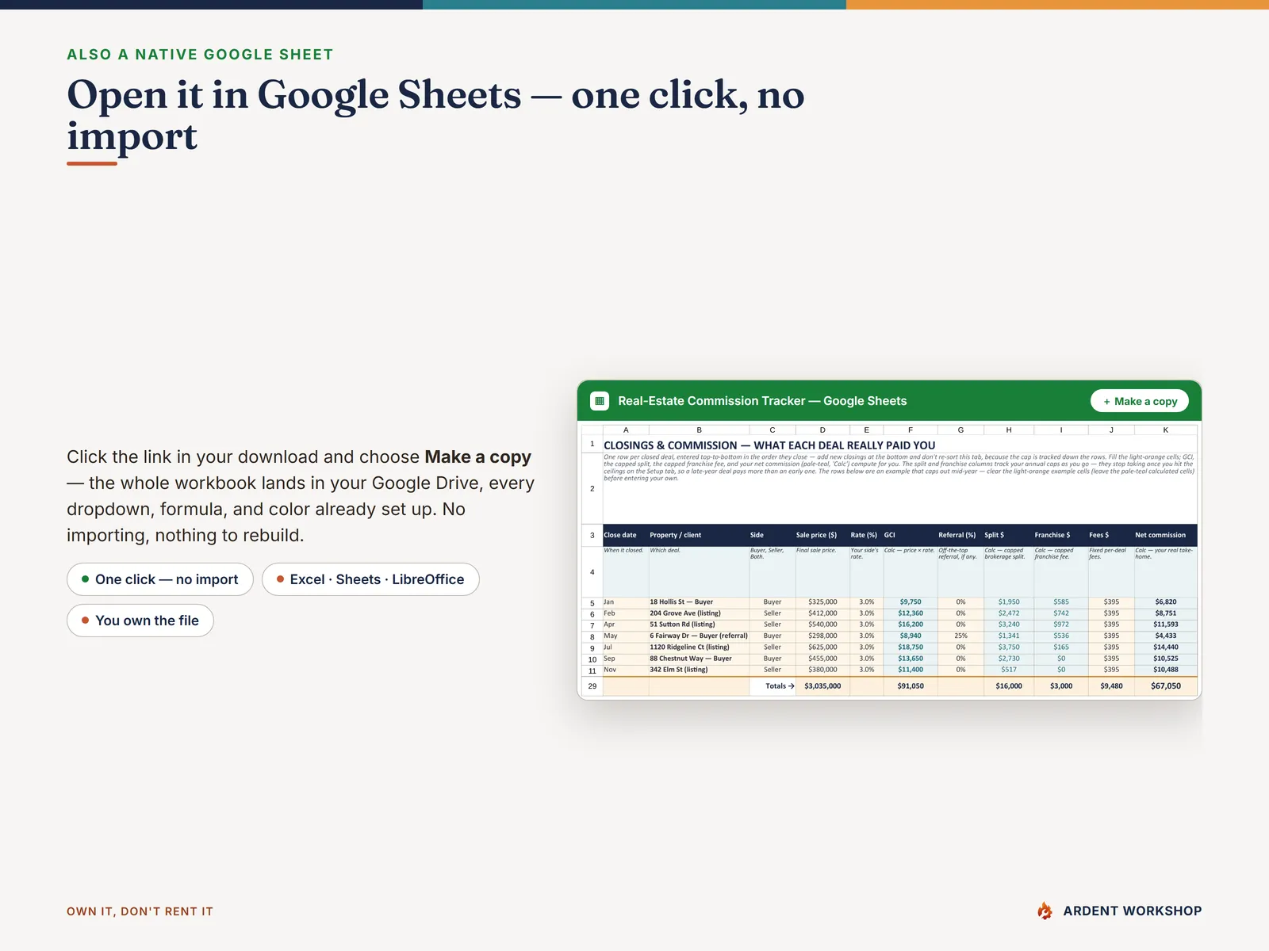1269x951 pixels.
Task: Select the 'Nov' close date cell
Action: (x=626, y=670)
